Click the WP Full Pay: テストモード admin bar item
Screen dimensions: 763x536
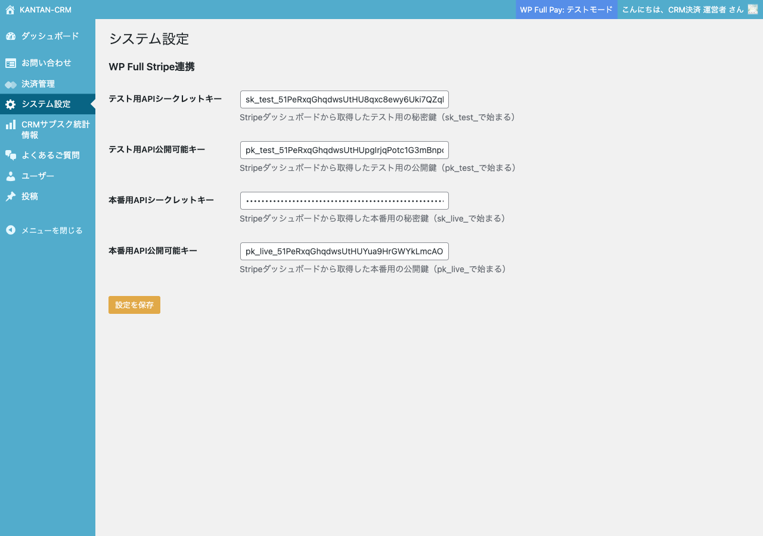point(566,10)
